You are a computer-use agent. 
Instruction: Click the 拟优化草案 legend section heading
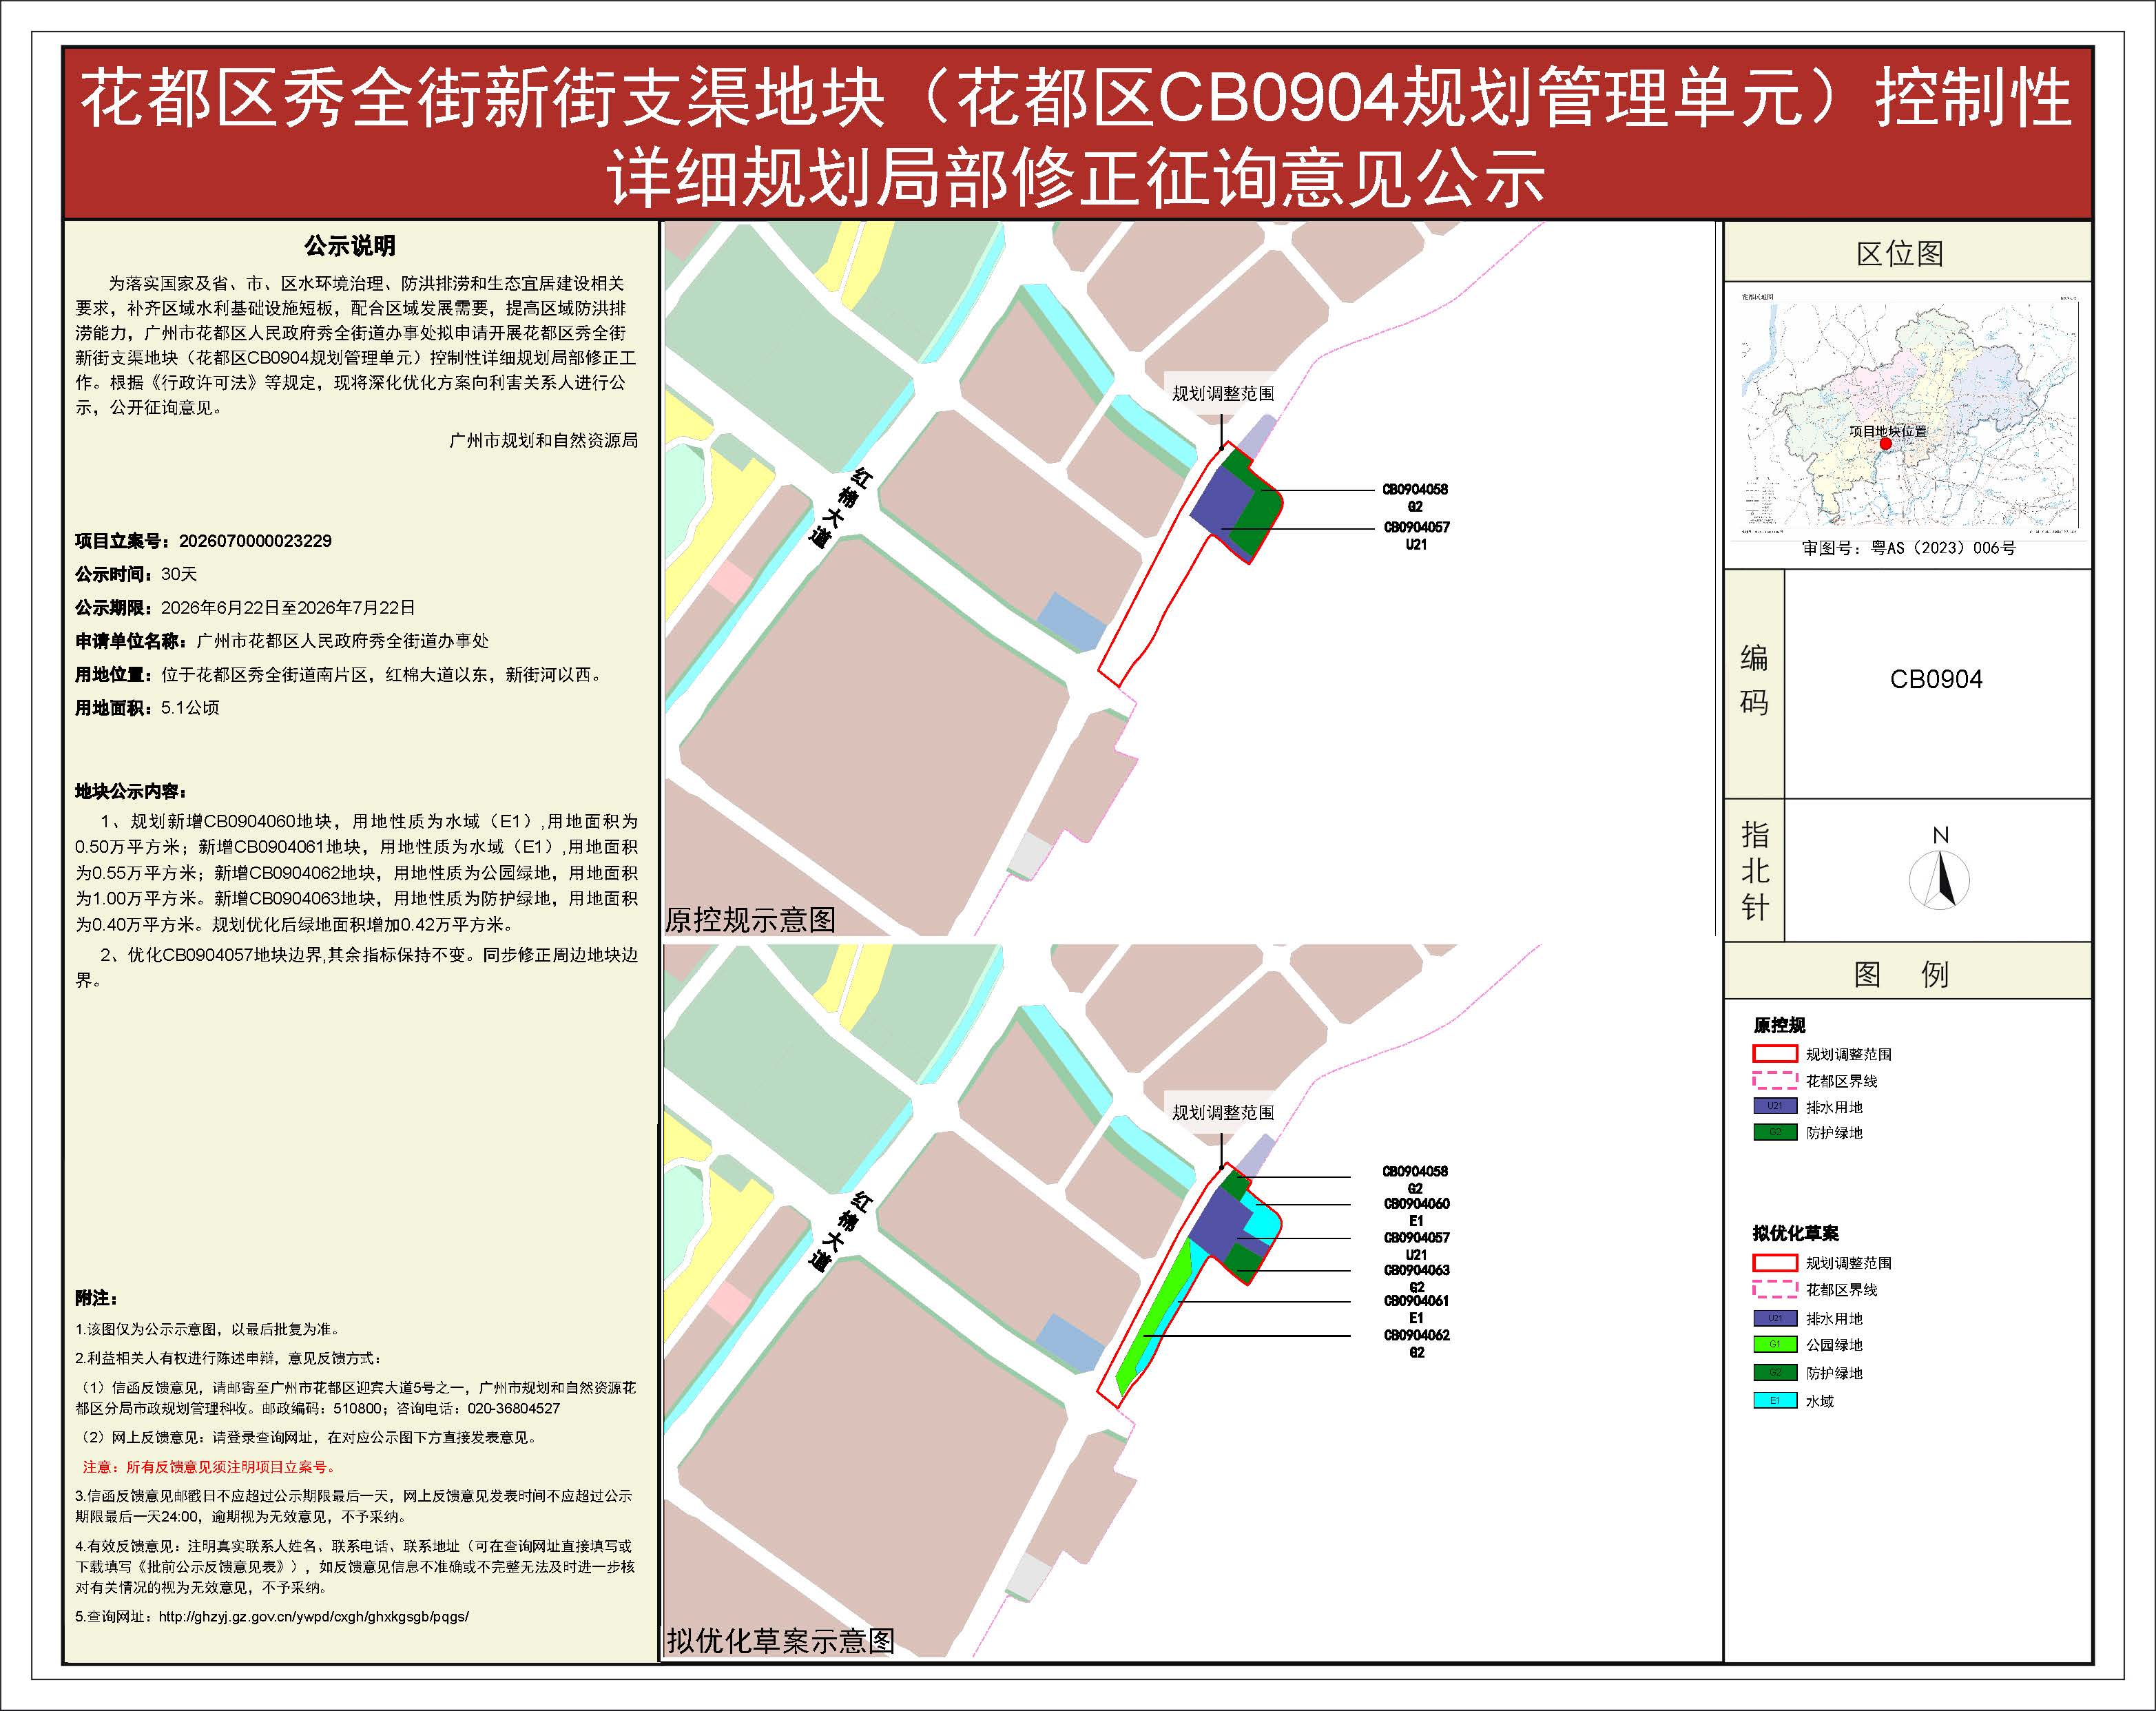pyautogui.click(x=1795, y=1233)
